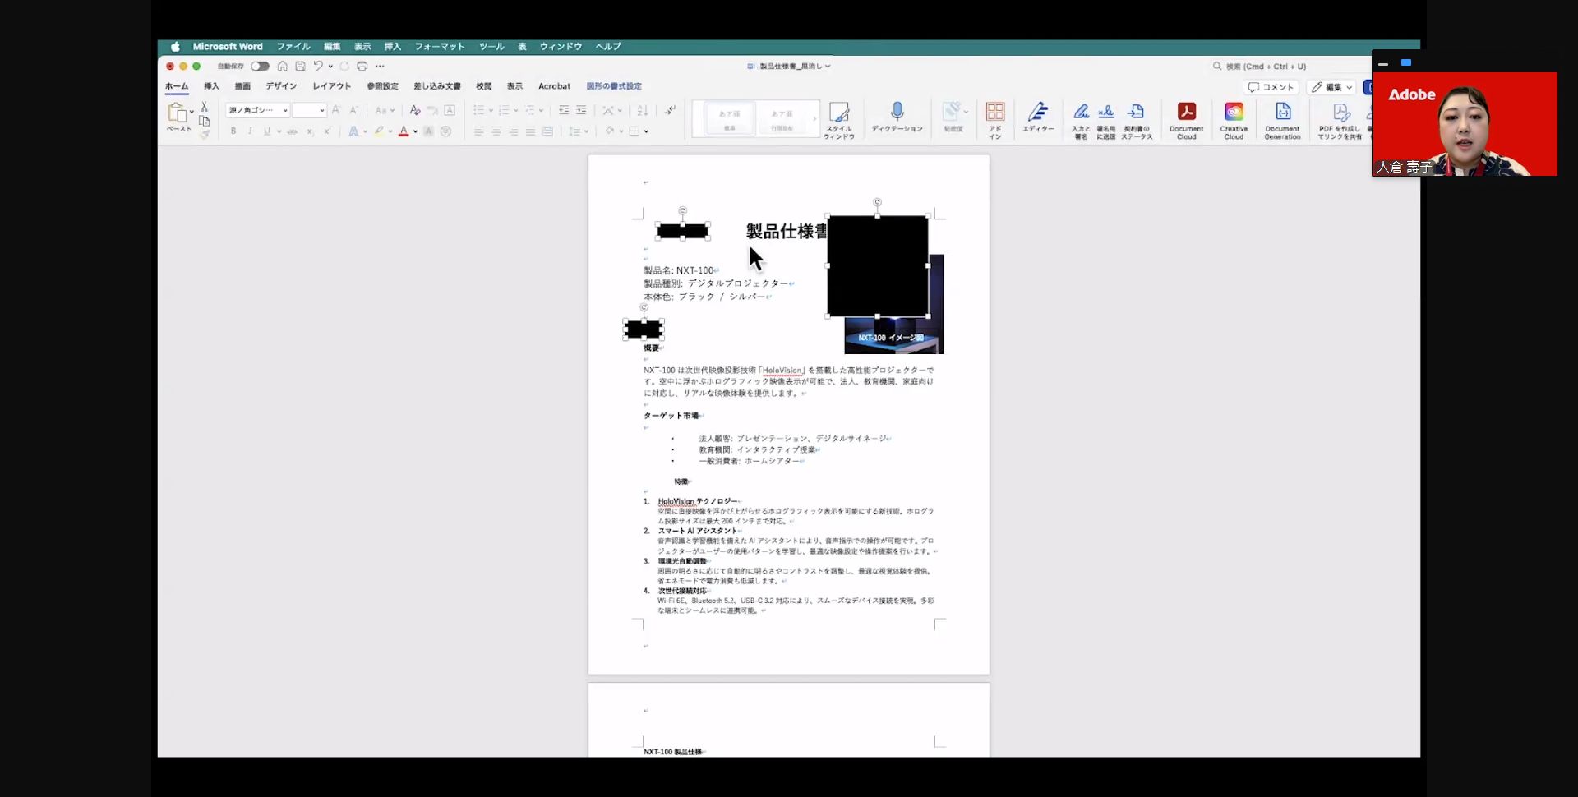Toggle strikethrough formatting

pos(292,131)
